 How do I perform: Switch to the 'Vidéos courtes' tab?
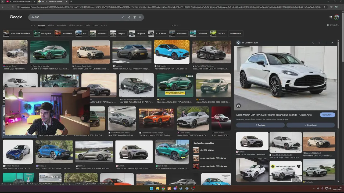tap(76, 25)
